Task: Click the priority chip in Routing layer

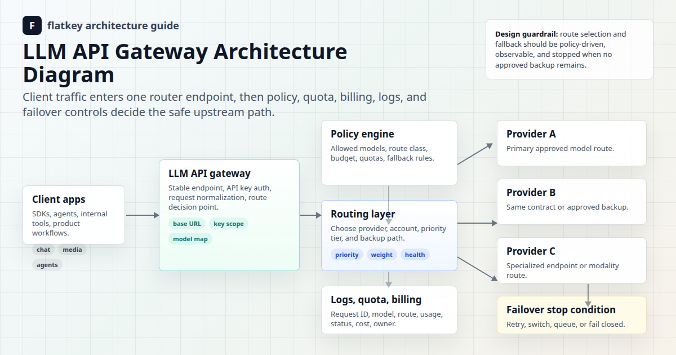Action: [x=347, y=255]
